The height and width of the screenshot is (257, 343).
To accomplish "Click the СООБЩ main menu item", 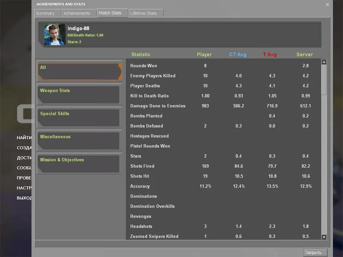I will 24,168.
